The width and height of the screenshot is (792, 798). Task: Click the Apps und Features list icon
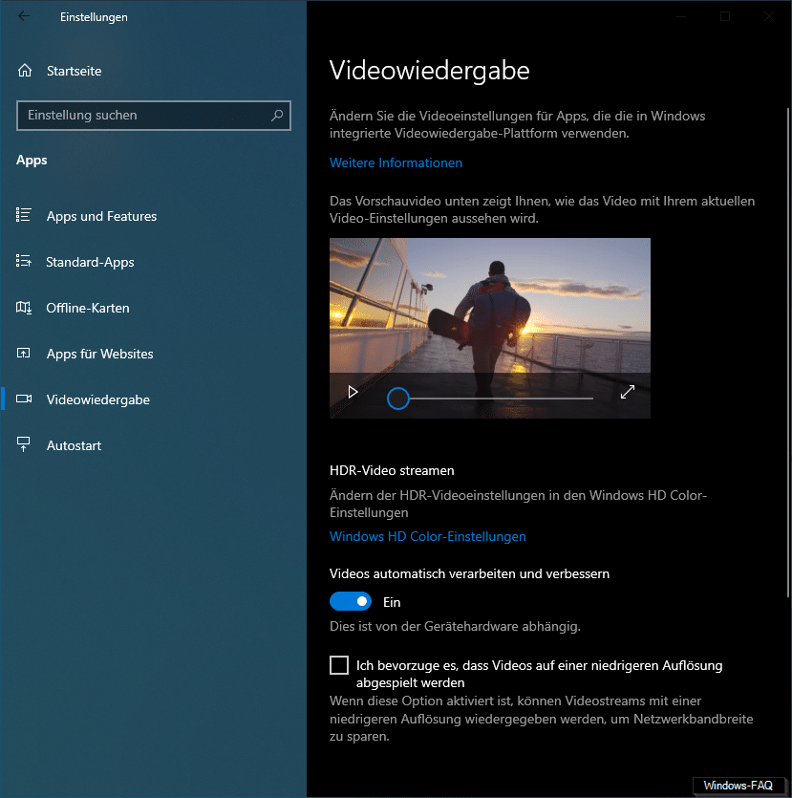tap(23, 215)
